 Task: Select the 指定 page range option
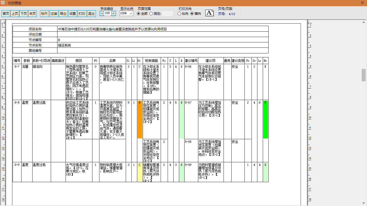[155, 14]
